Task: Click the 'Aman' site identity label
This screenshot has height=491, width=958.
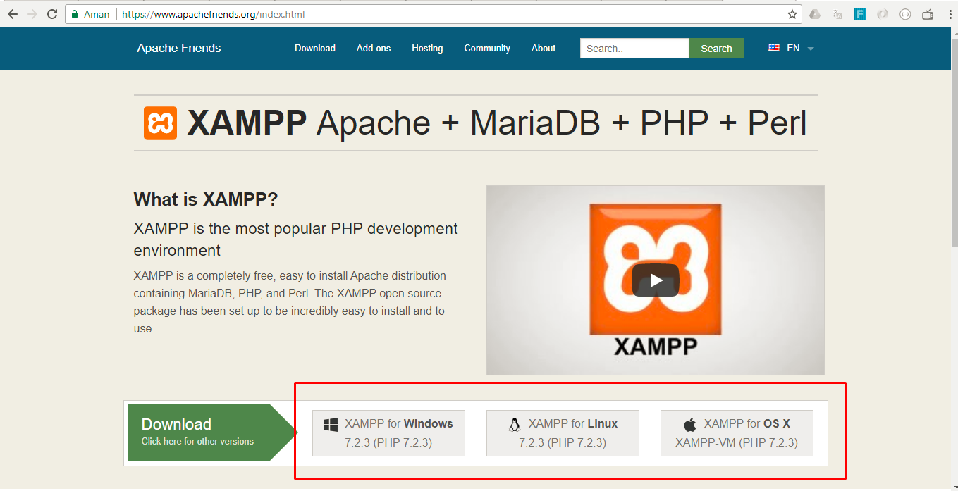Action: tap(97, 14)
